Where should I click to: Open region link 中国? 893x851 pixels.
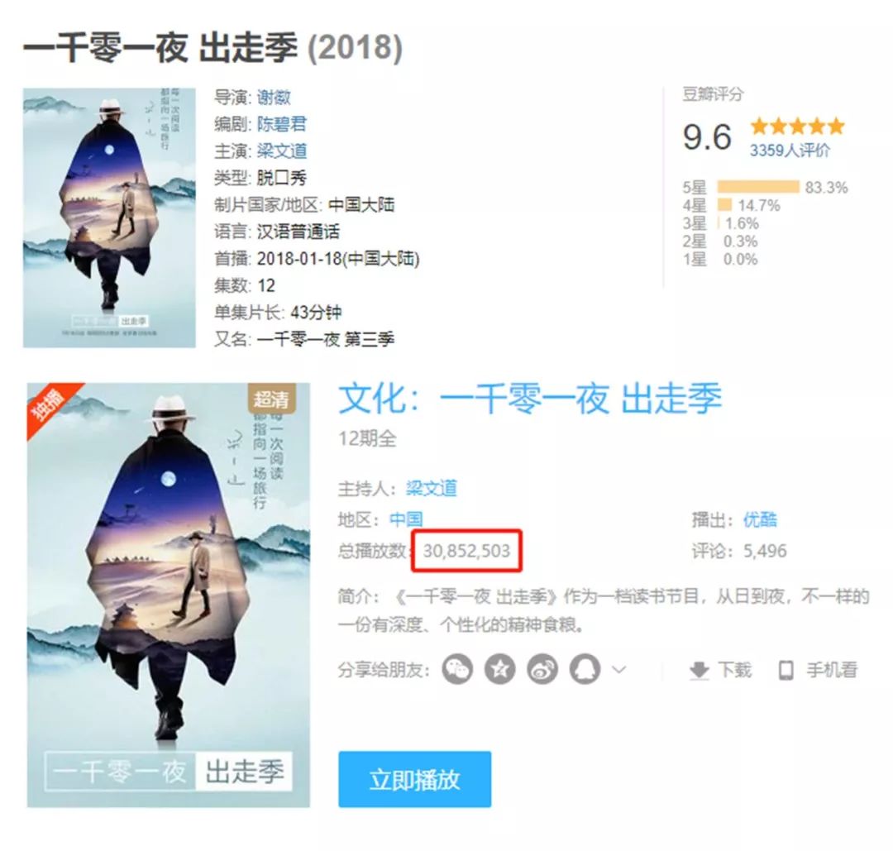point(406,519)
